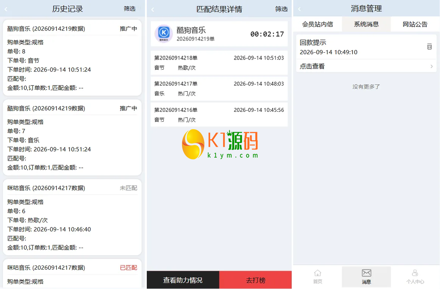The height and width of the screenshot is (289, 440).
Task: Open the 未匹配 order card with 单号: 6
Action: (72, 217)
